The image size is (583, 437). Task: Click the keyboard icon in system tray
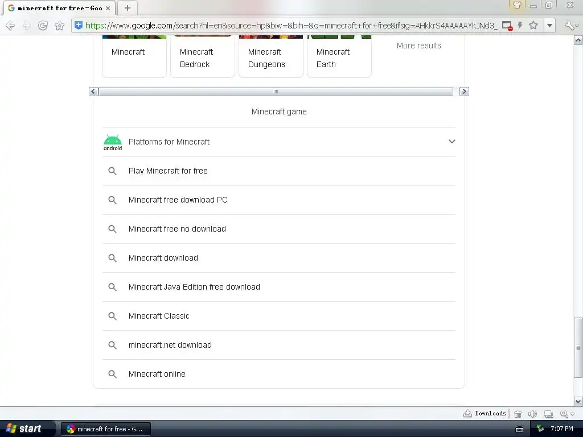click(519, 429)
